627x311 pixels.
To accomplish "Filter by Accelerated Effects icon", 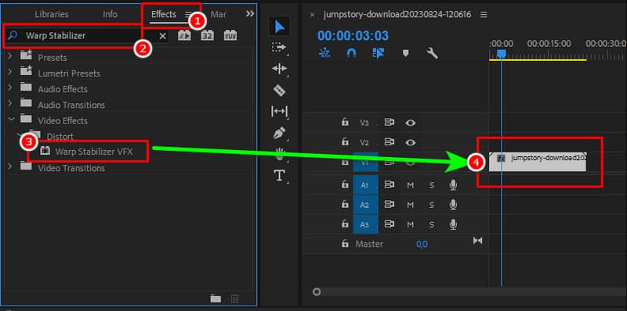I will pos(184,35).
